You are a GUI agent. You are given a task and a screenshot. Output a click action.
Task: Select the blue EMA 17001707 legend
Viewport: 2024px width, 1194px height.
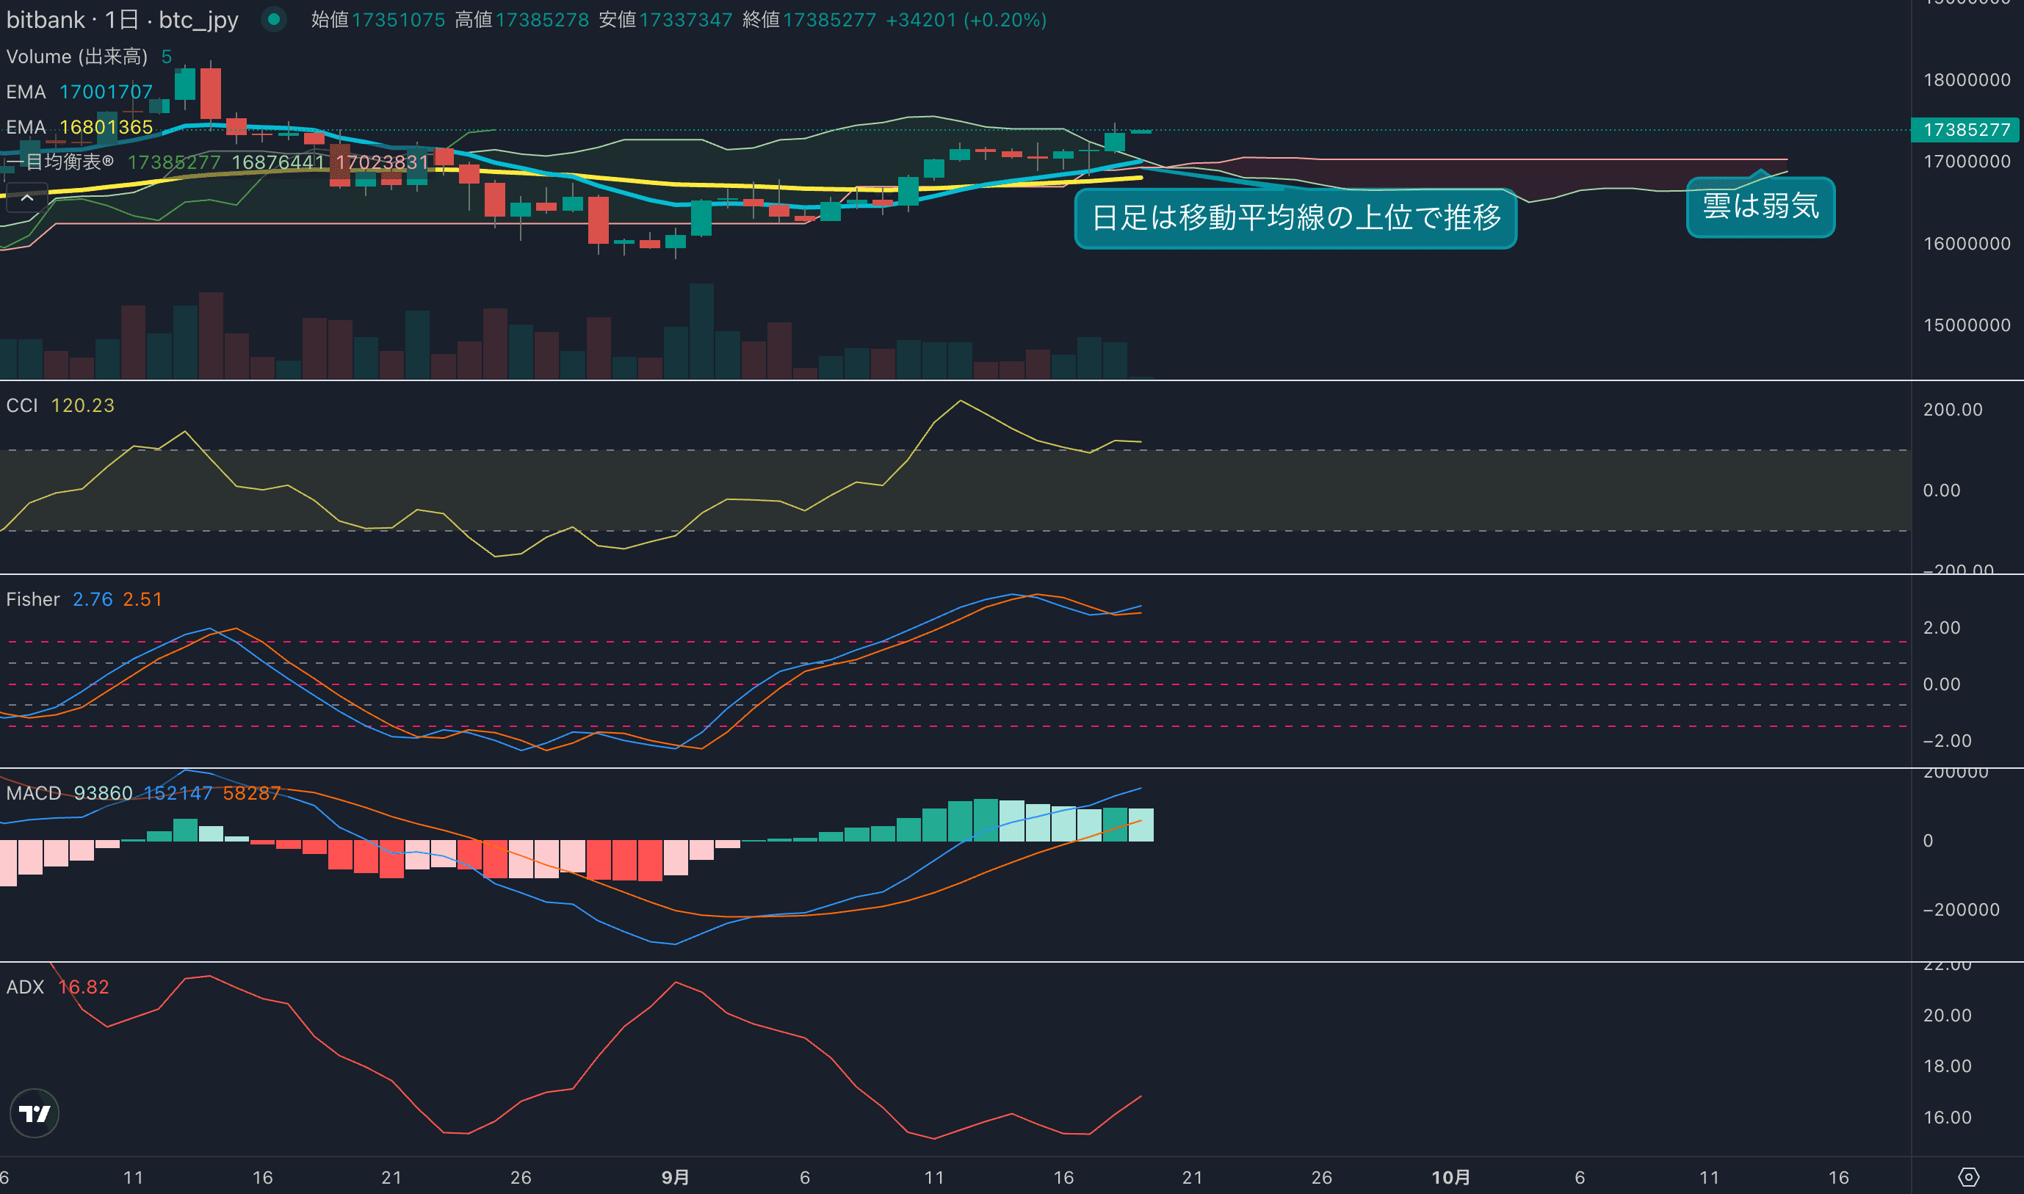point(79,92)
